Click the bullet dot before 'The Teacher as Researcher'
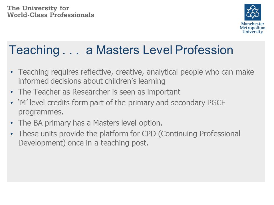The width and height of the screenshot is (274, 205). point(12,92)
